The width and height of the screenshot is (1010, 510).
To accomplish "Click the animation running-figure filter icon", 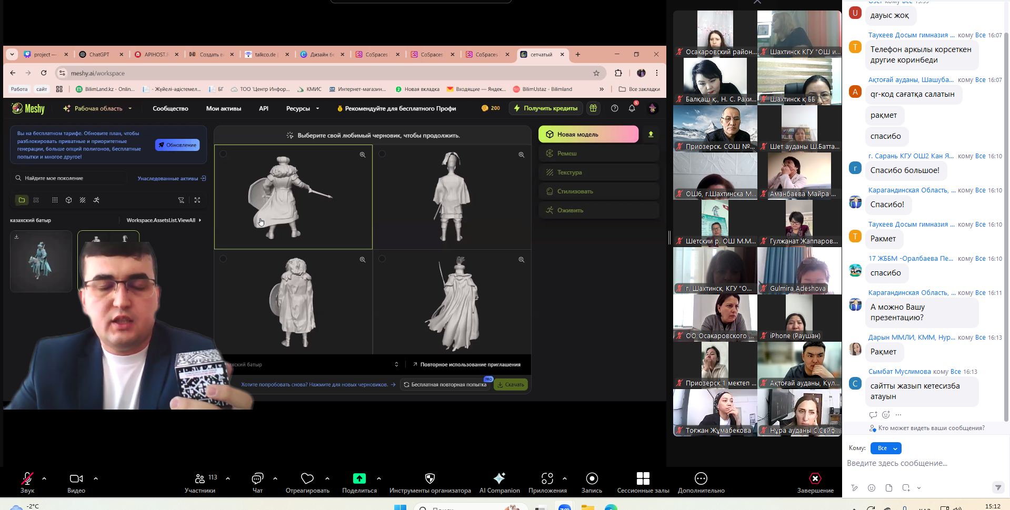I will [x=96, y=200].
